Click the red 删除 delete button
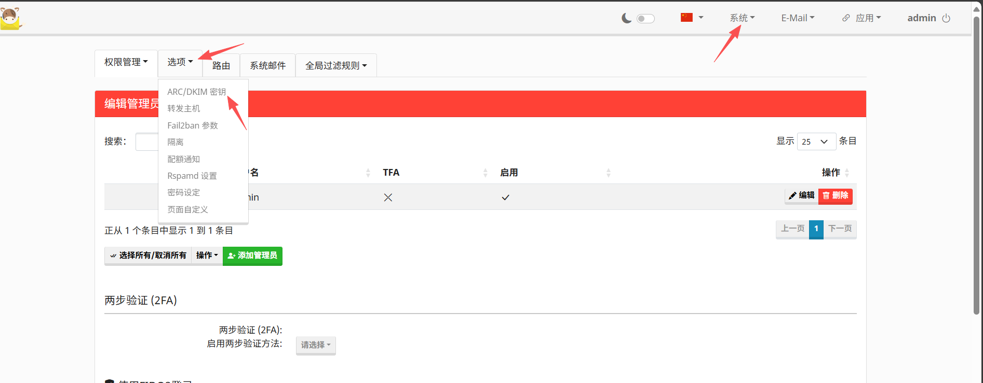The image size is (983, 383). coord(835,195)
